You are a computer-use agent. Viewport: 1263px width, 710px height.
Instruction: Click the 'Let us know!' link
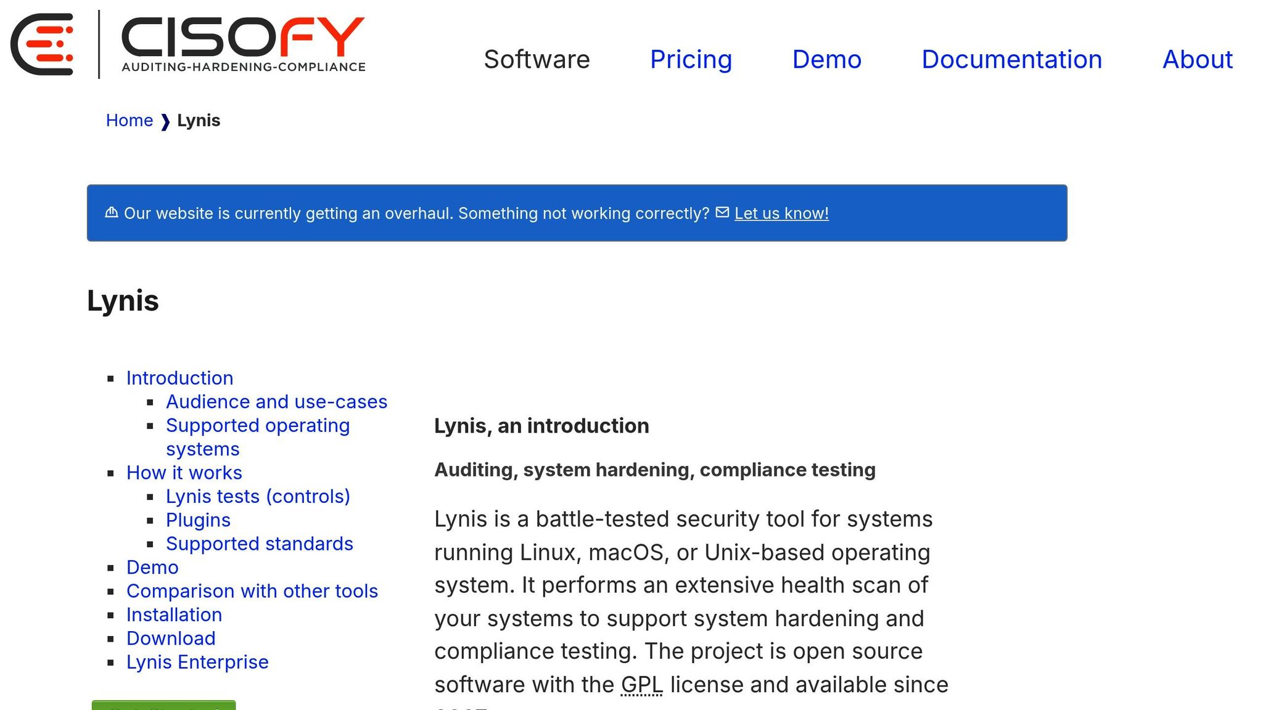(x=781, y=213)
